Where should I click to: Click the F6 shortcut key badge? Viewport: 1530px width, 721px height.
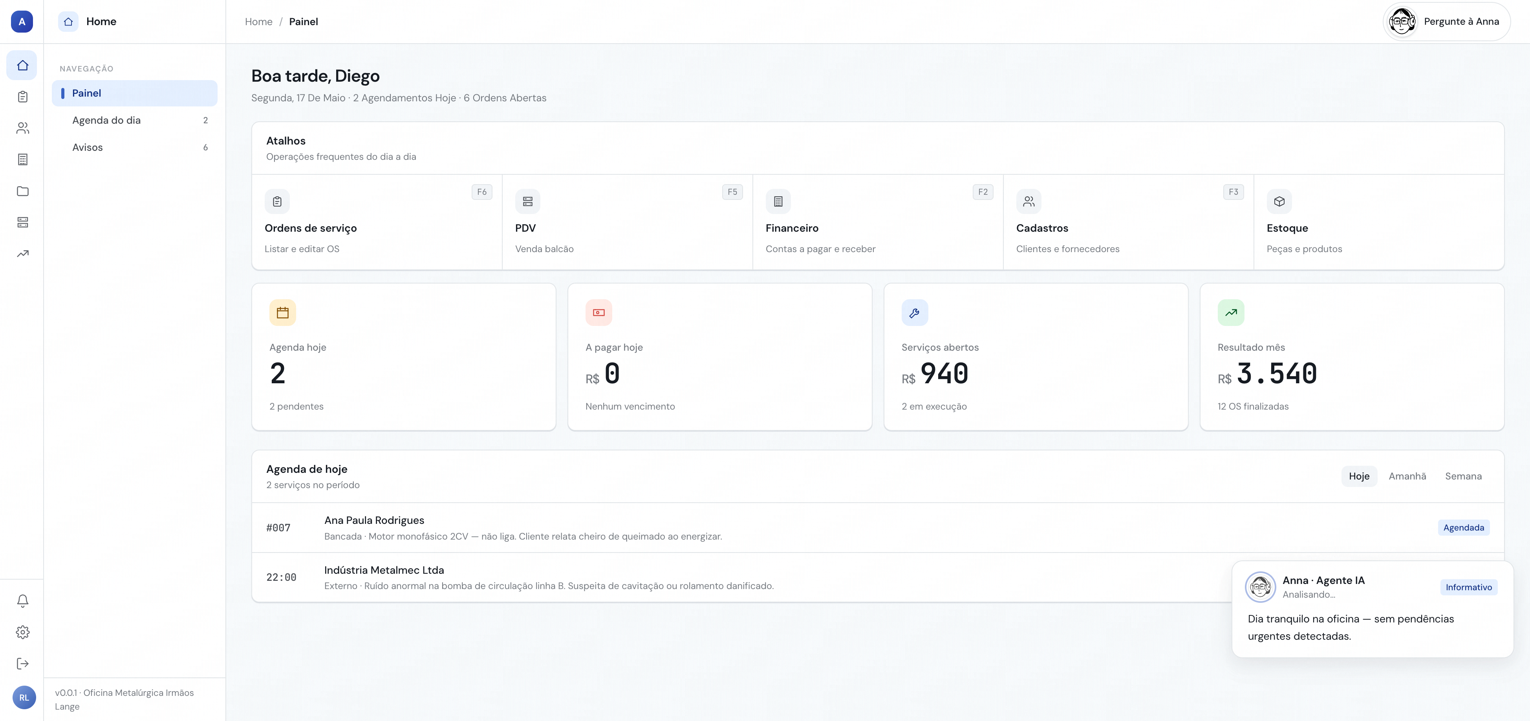click(482, 192)
